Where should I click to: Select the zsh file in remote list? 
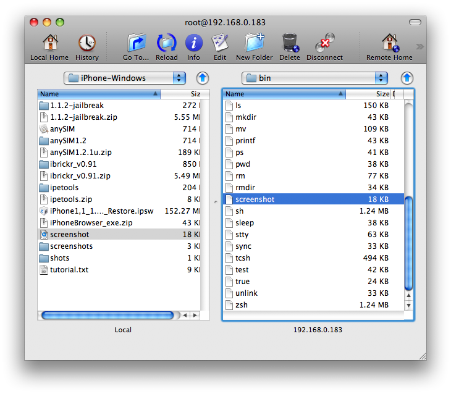241,305
